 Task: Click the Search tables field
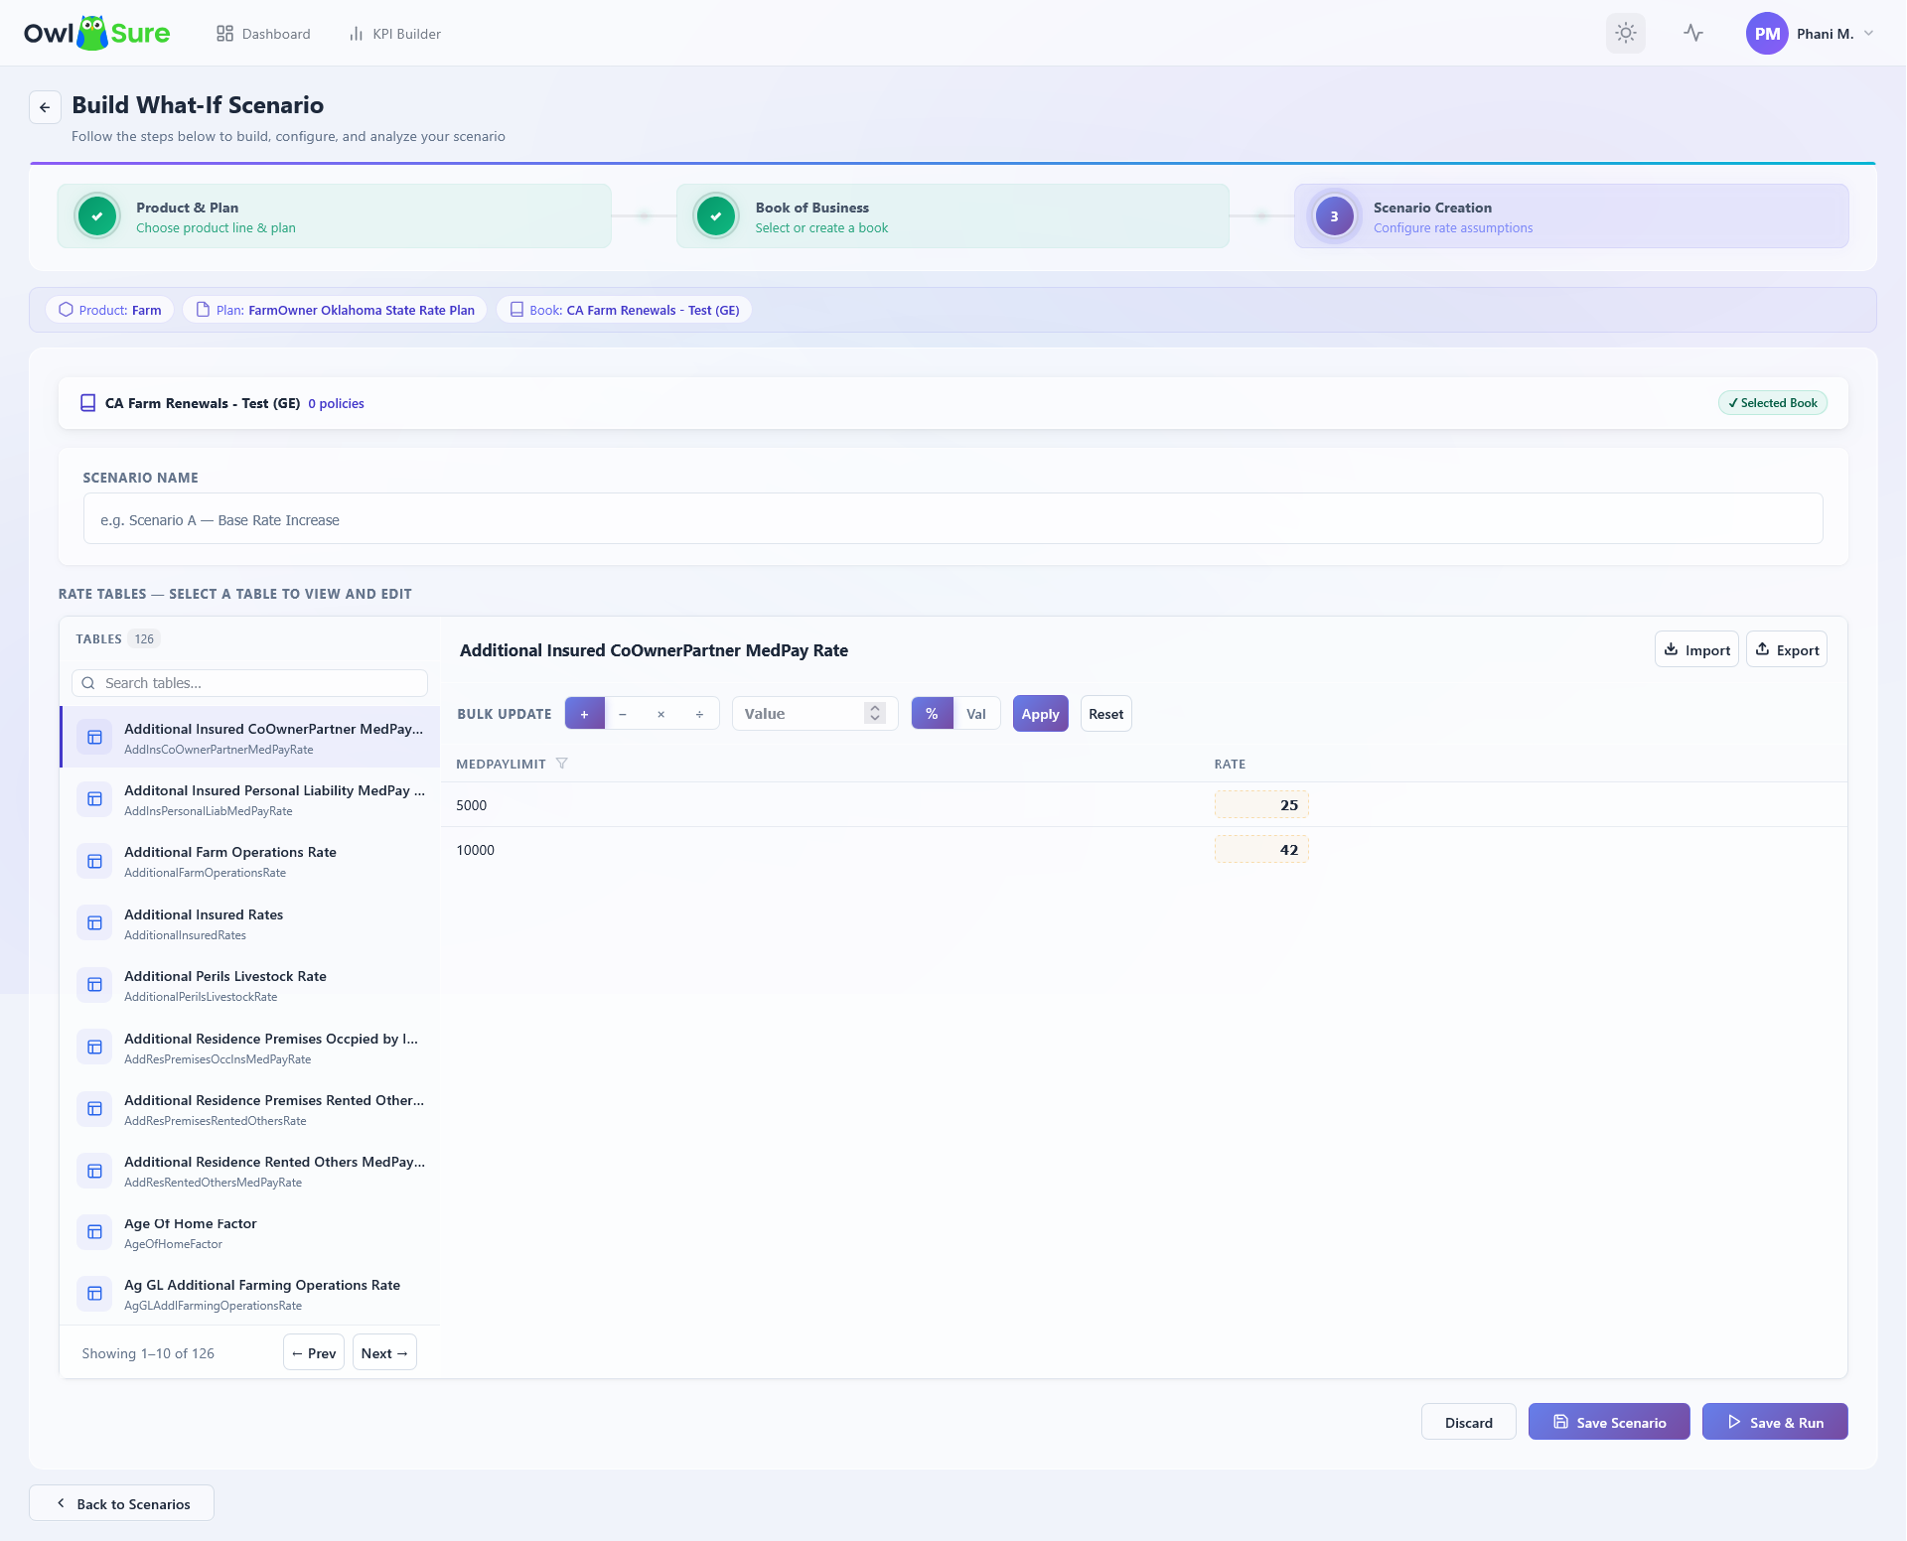point(249,683)
